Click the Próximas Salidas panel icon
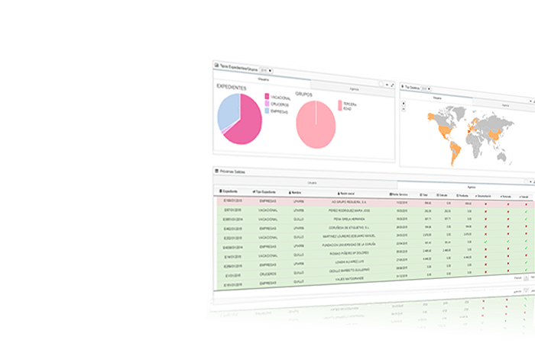535x343 pixels. [216, 171]
